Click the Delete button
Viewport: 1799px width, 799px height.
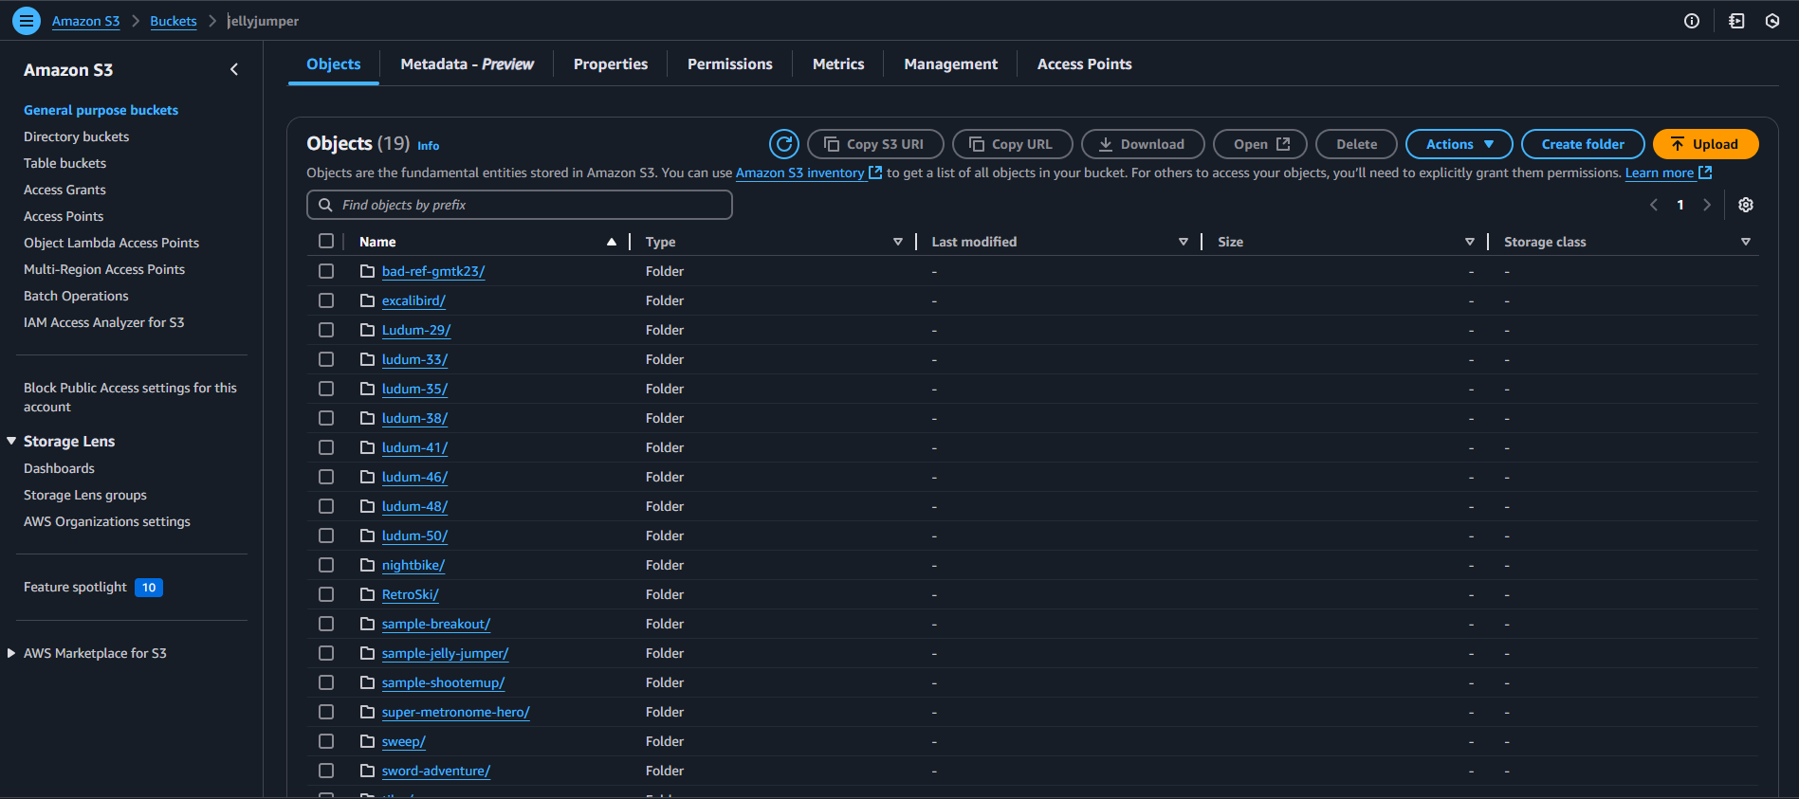click(1356, 144)
